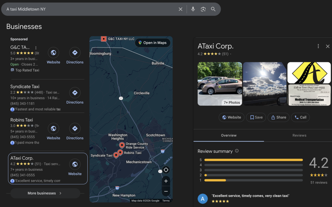
Task: Open Robins Taxi website globe icon
Action: pos(53,128)
